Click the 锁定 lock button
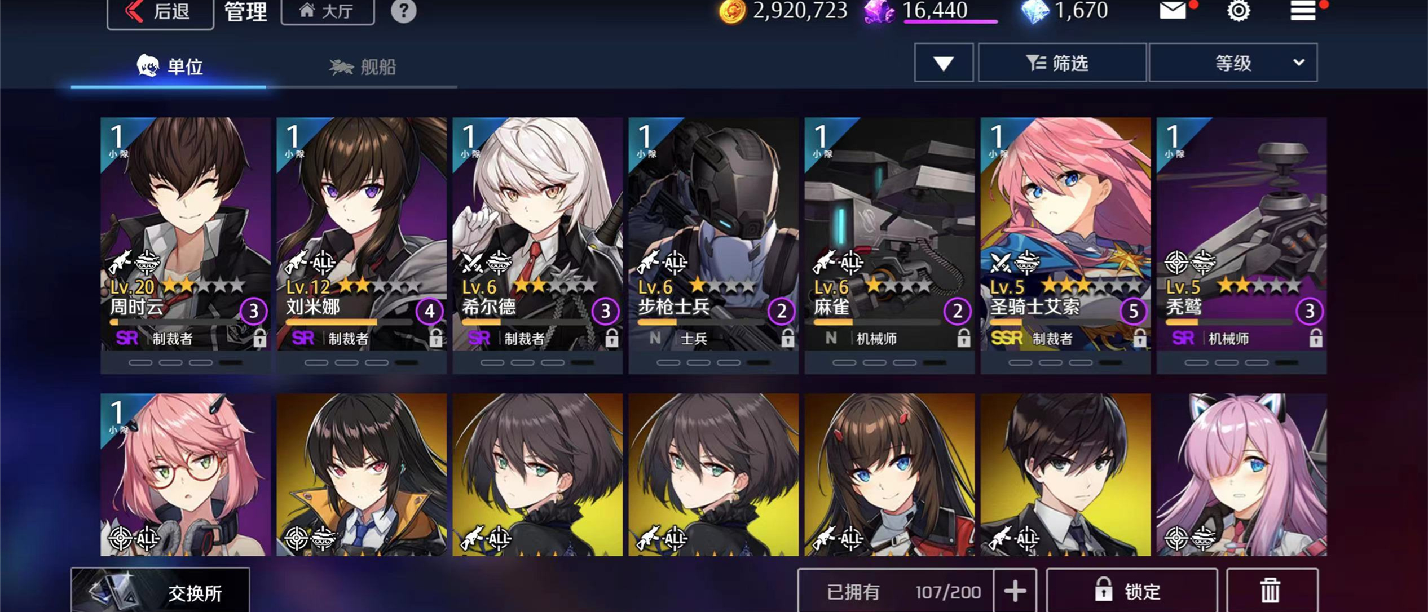Viewport: 1428px width, 612px height. 1131,591
